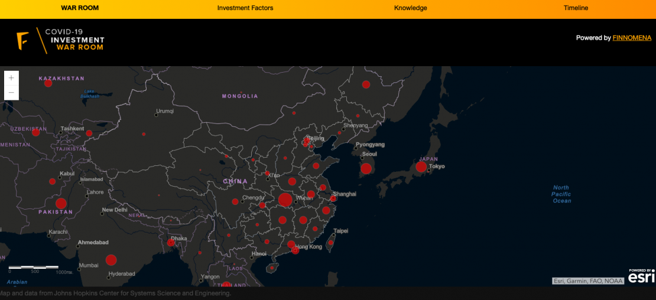Image resolution: width=656 pixels, height=300 pixels.
Task: Open the Timeline tab
Action: pyautogui.click(x=576, y=8)
